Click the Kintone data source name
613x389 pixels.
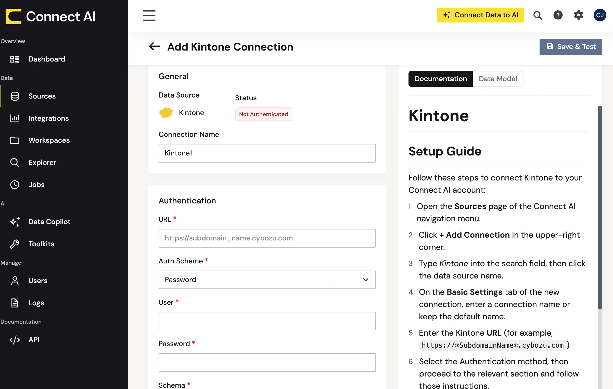[191, 113]
